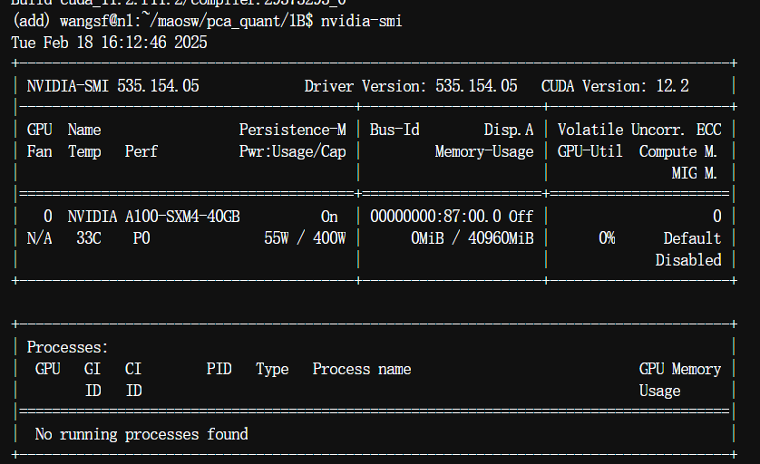Click the timestamp Tue Feb 18 16:12:46 2025
760x464 pixels.
click(x=109, y=43)
